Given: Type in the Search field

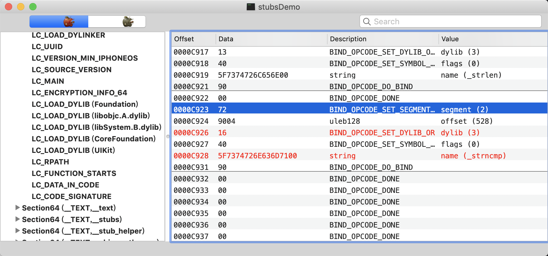Looking at the screenshot, I should pos(454,22).
